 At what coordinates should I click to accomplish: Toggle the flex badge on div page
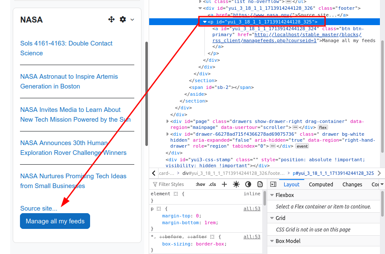tap(323, 127)
